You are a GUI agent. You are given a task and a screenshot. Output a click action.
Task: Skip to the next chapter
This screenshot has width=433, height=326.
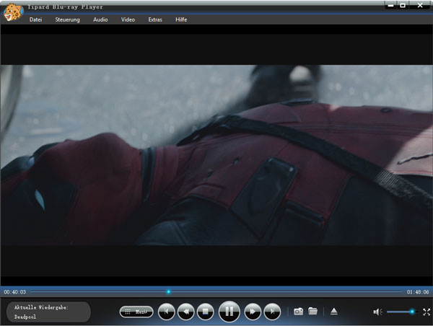point(272,312)
